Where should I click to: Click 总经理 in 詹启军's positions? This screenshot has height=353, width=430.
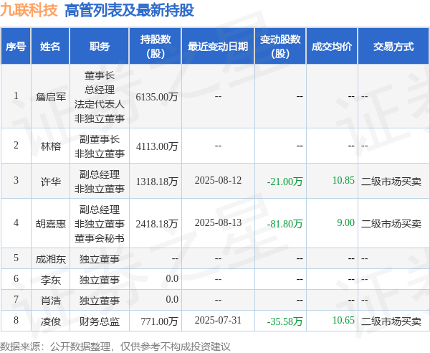(100, 90)
